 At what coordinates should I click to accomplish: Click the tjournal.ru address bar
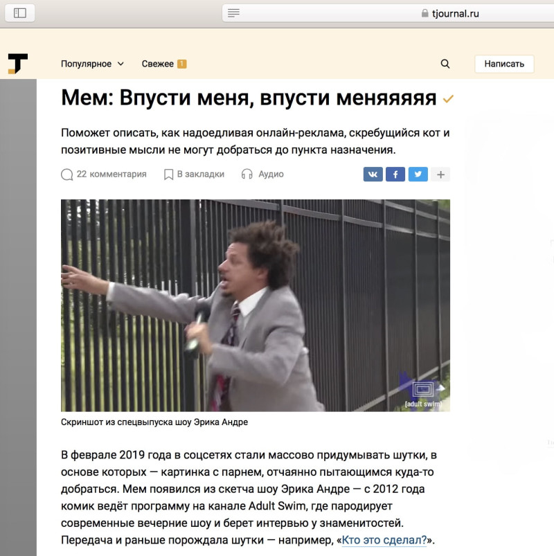tap(388, 13)
